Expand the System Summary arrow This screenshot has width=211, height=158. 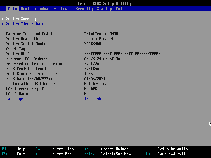point(3,19)
